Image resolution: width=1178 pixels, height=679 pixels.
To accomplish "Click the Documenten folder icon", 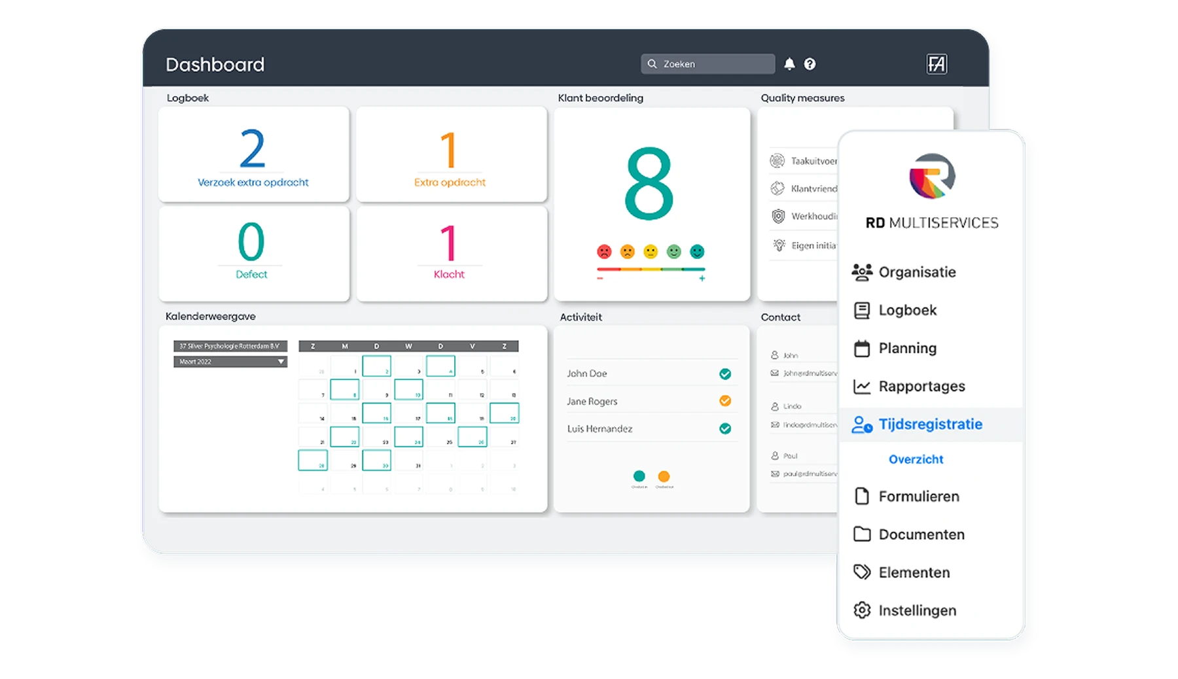I will [862, 534].
